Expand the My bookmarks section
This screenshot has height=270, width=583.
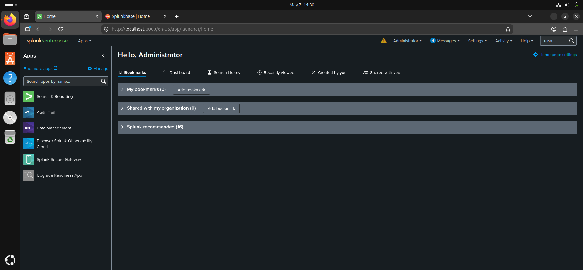pos(122,89)
